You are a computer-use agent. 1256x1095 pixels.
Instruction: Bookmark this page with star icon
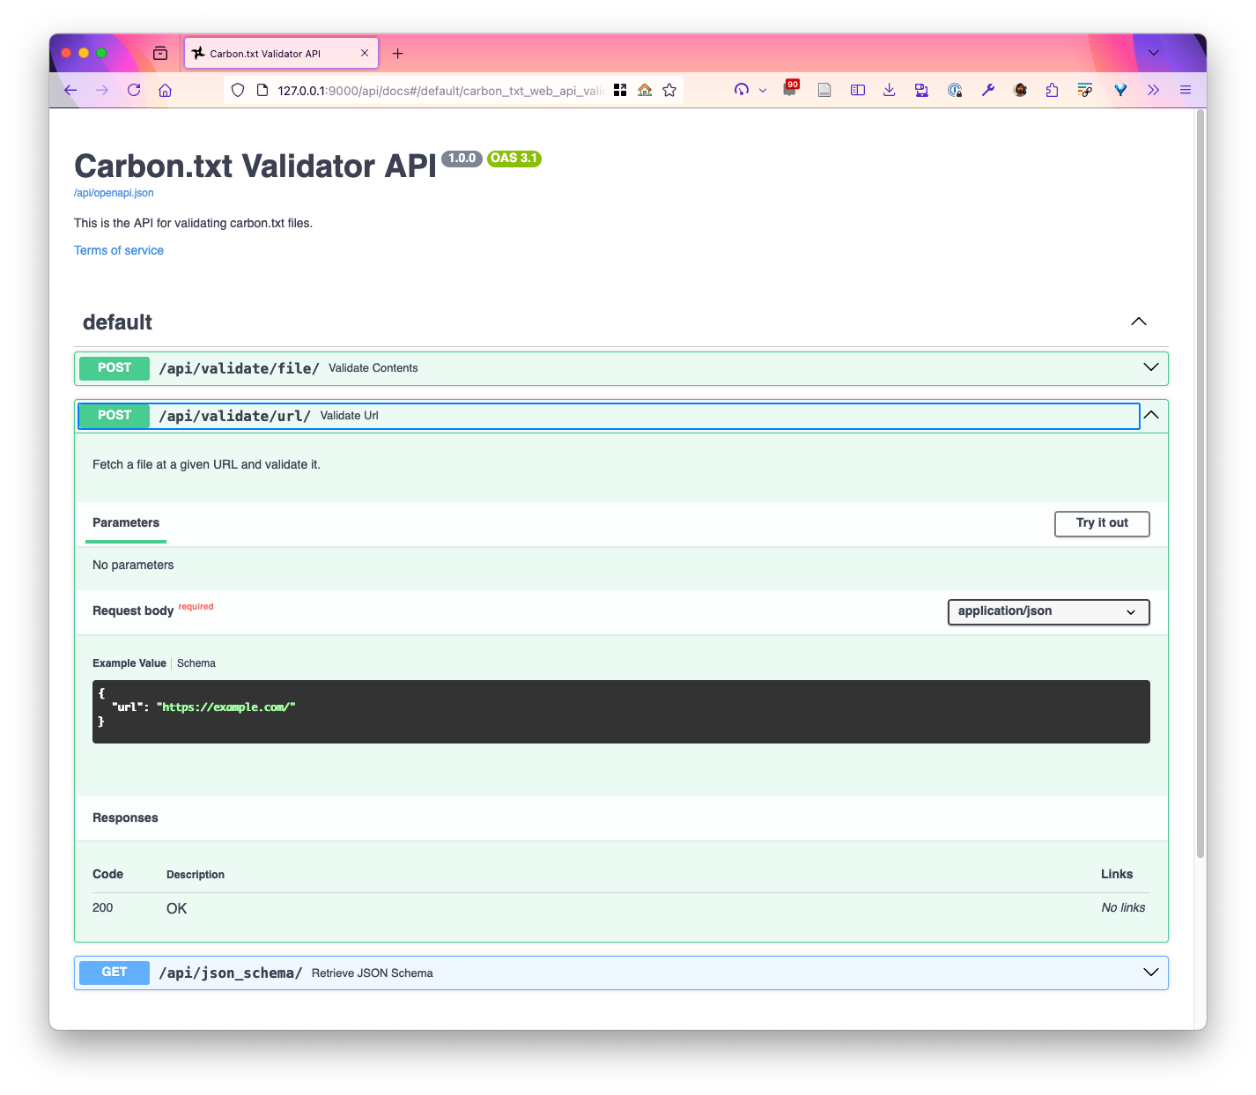(x=669, y=90)
